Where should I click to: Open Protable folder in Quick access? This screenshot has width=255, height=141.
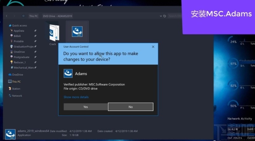click(x=19, y=41)
